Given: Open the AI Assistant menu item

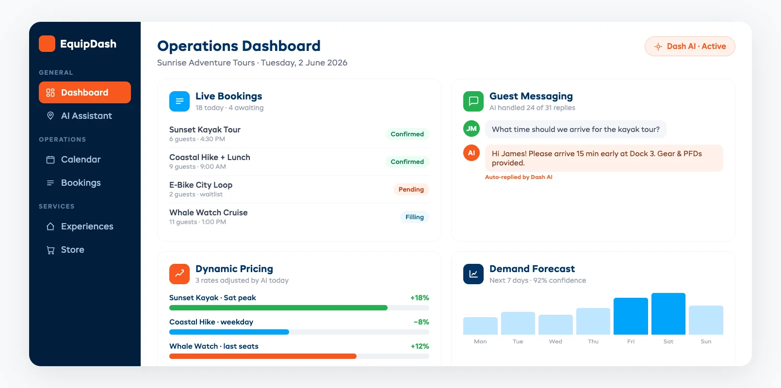Looking at the screenshot, I should coord(85,116).
